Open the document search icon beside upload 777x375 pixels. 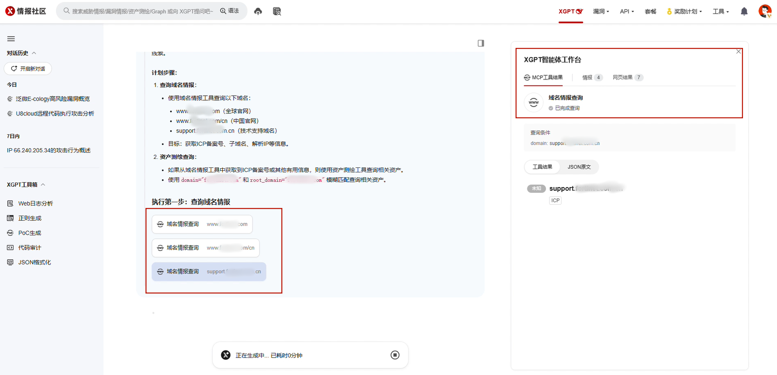click(277, 11)
